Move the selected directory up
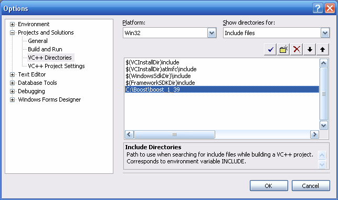Screen dimensions: 338x200 [x=322, y=49]
